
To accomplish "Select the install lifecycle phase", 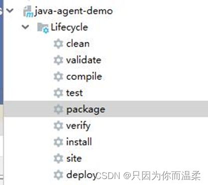I will click(79, 142).
